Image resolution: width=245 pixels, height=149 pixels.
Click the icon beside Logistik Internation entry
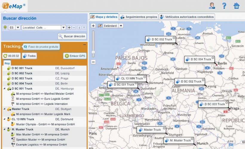(13, 104)
